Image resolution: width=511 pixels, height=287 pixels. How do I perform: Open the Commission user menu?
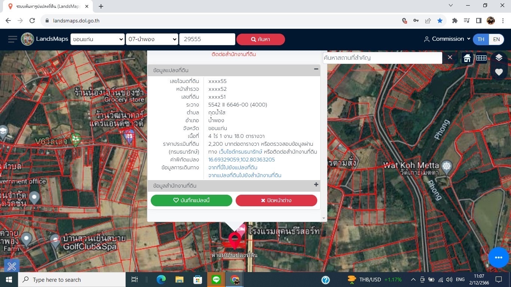click(x=447, y=39)
